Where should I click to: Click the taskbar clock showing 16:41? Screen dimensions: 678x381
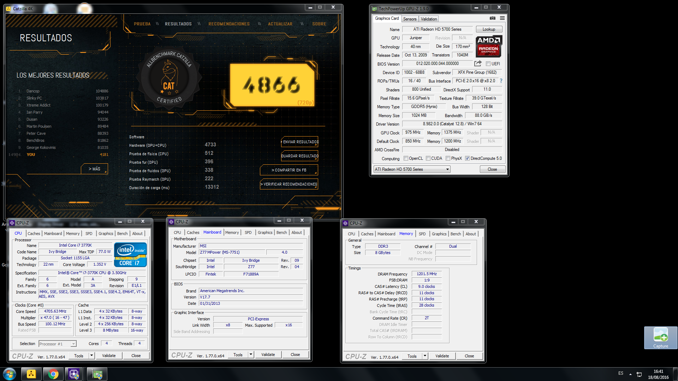pyautogui.click(x=658, y=374)
